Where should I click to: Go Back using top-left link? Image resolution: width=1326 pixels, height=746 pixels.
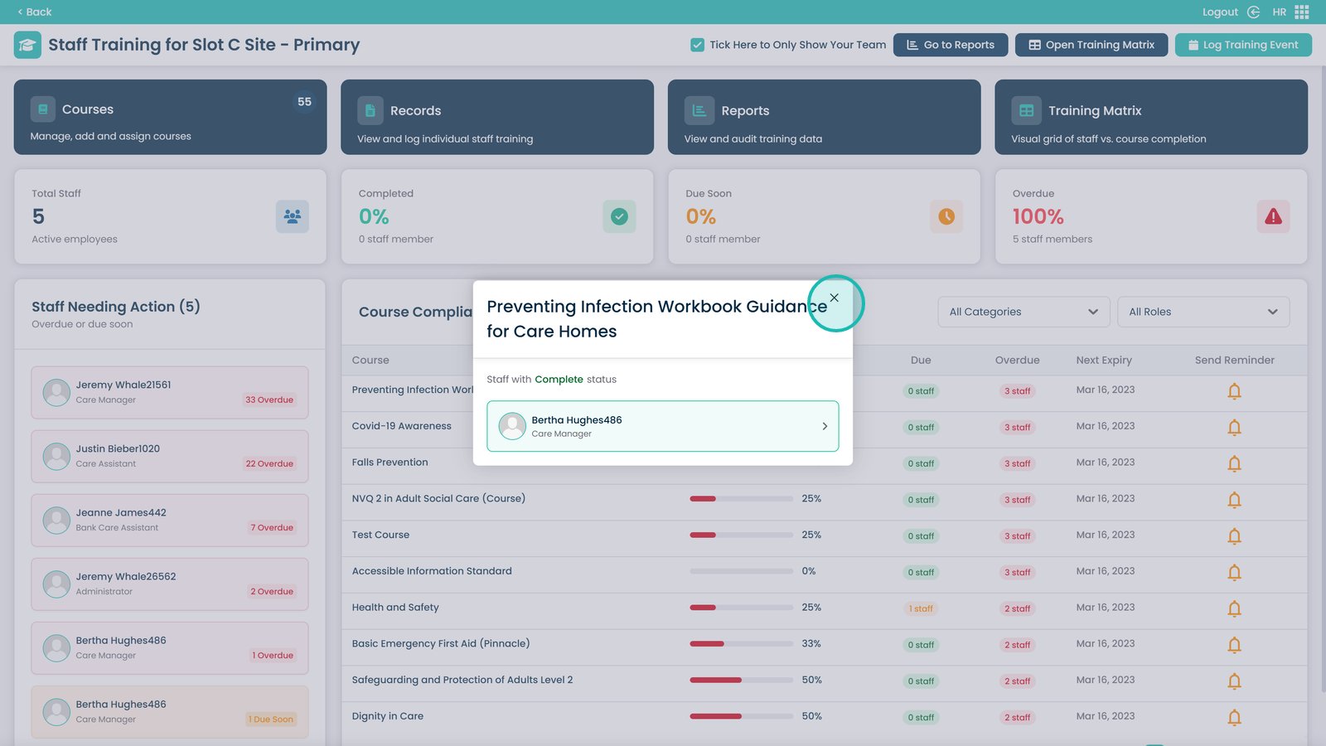click(34, 12)
